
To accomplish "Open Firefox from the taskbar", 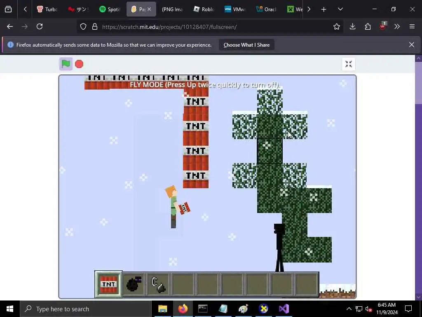I will click(183, 309).
